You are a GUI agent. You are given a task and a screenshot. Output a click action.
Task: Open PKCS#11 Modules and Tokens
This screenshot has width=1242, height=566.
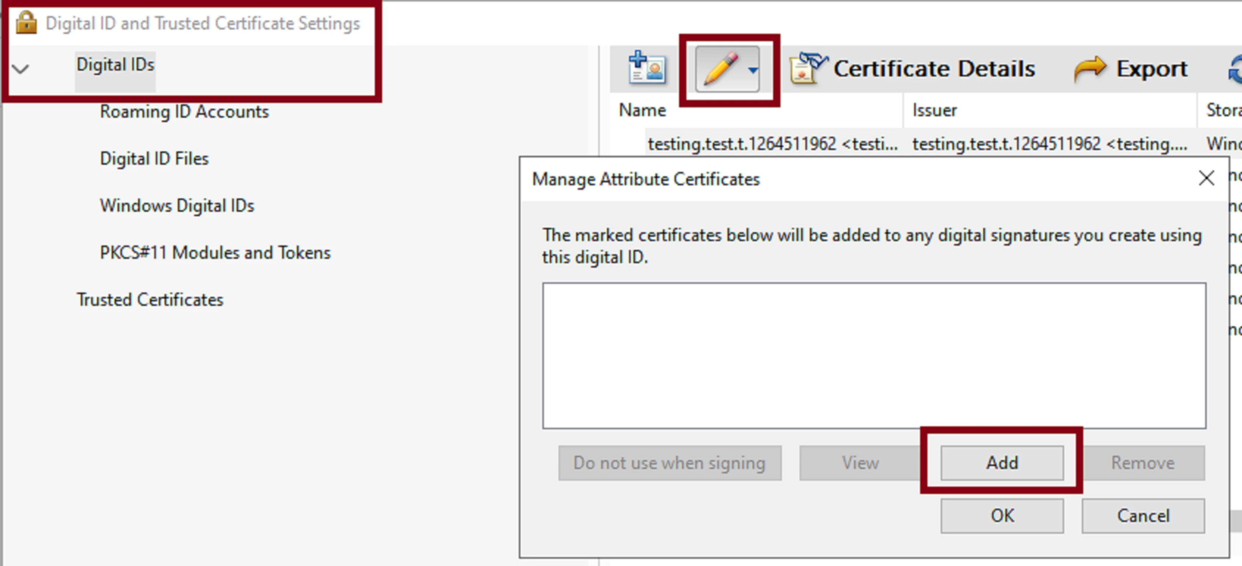click(215, 252)
